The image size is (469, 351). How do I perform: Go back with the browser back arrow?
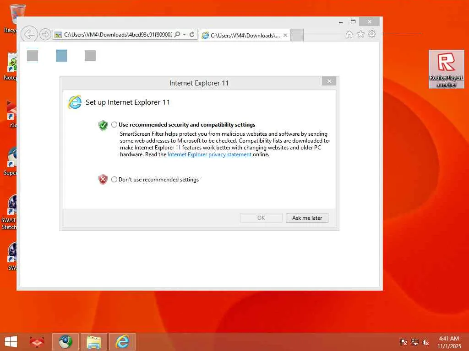point(29,34)
